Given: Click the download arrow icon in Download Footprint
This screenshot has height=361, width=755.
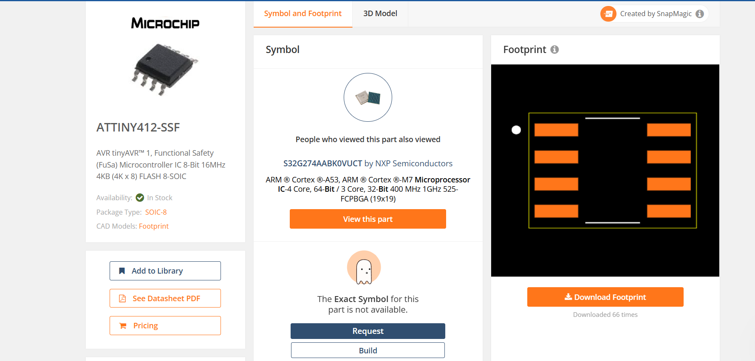Looking at the screenshot, I should 568,297.
